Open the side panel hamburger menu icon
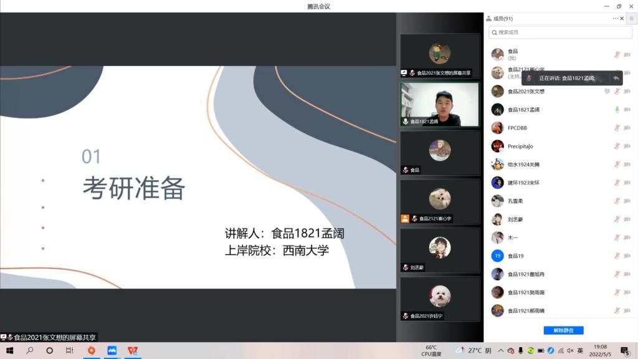The height and width of the screenshot is (359, 638). (x=632, y=18)
